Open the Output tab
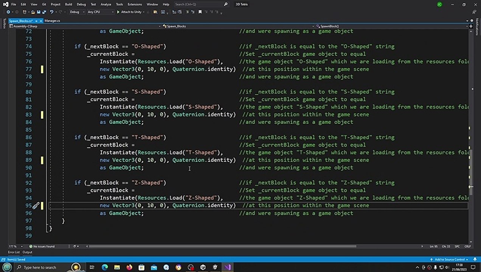This screenshot has height=272, width=481. pos(27,252)
